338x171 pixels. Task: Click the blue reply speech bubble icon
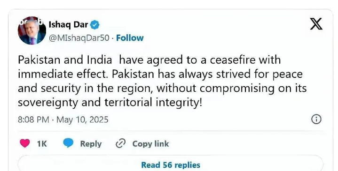pos(68,143)
